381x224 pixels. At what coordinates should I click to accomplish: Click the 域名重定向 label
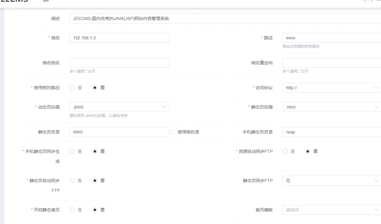tap(262, 63)
